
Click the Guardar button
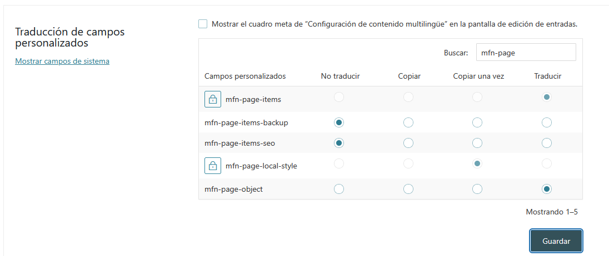[x=556, y=241]
